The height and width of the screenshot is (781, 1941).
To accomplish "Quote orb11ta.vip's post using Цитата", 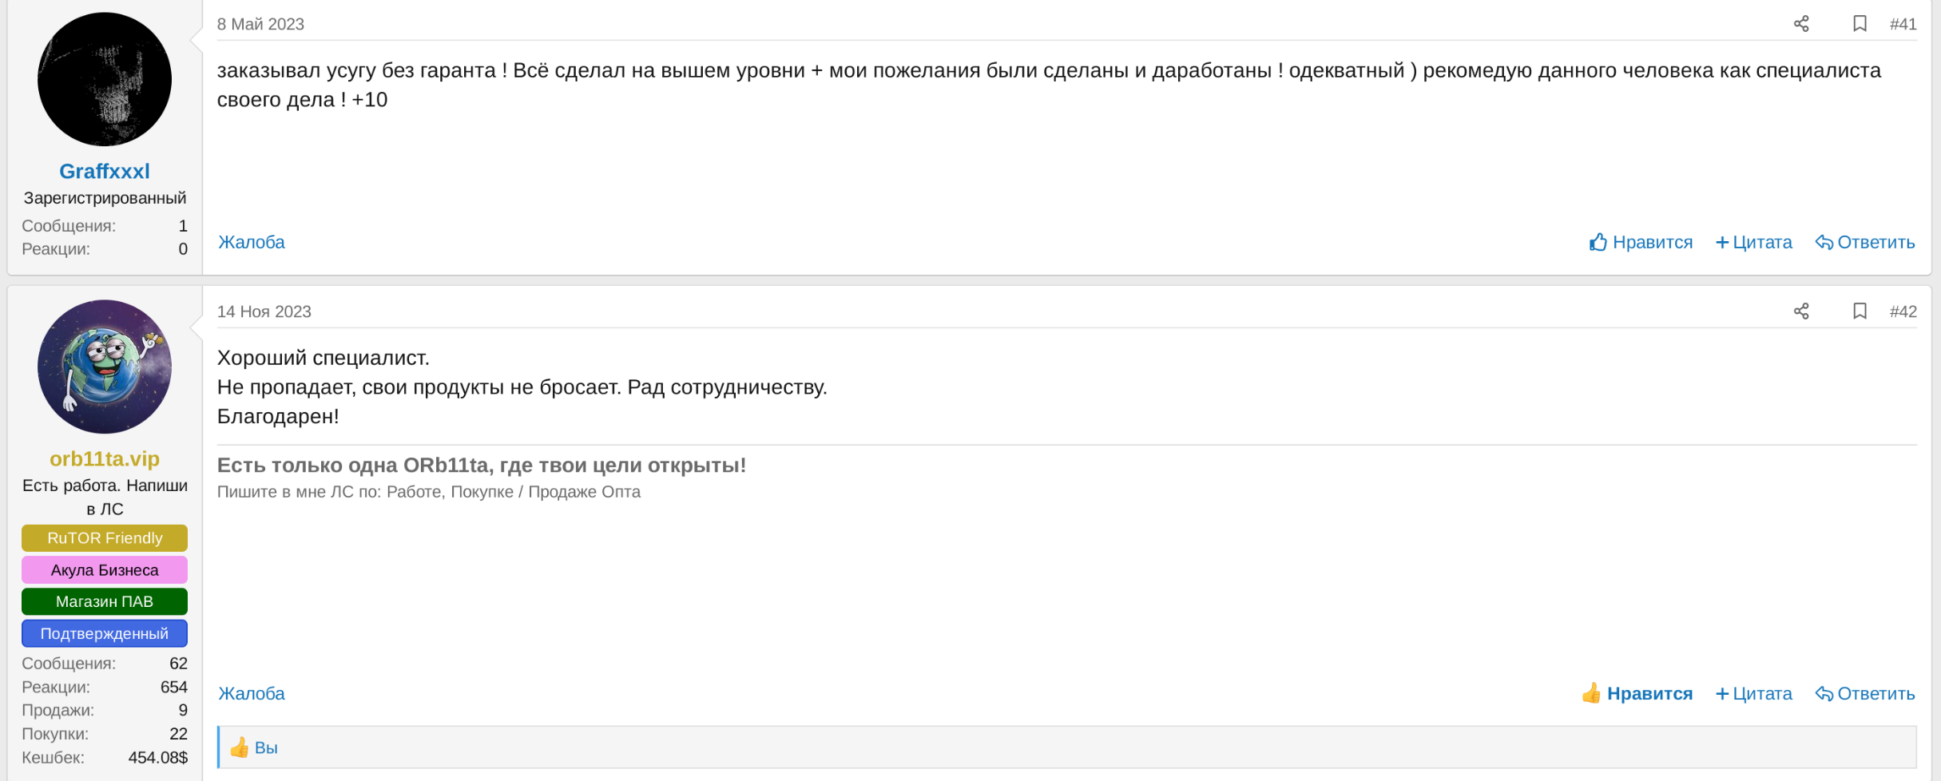I will tap(1754, 693).
